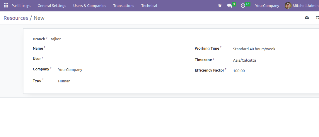Click the messages badge showing 4
The width and height of the screenshot is (319, 137).
(x=234, y=4)
